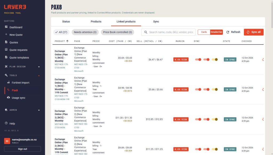Open Usage sync cloud icon

click(x=8, y=97)
